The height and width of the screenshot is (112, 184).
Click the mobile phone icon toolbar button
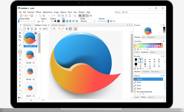[70, 16]
